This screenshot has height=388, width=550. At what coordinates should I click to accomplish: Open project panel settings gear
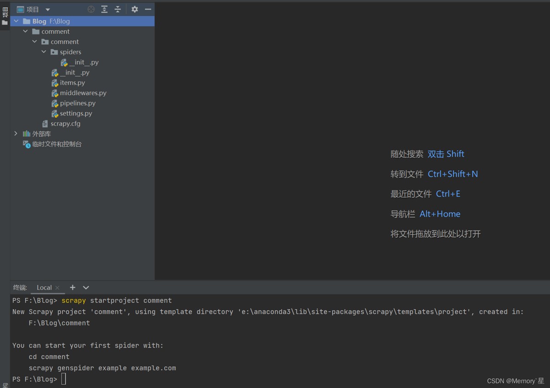[134, 9]
